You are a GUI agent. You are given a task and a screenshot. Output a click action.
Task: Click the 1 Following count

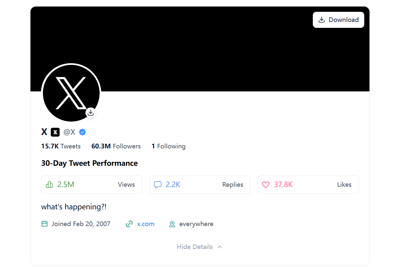(x=168, y=146)
